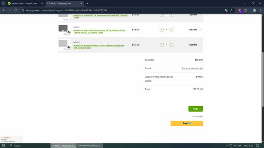264x148 pixels.
Task: Expand the tab search dropdown arrow
Action: tap(3, 3)
